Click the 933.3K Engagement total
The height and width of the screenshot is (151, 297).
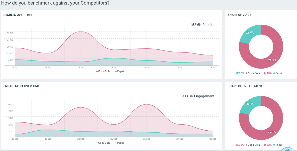(x=198, y=96)
